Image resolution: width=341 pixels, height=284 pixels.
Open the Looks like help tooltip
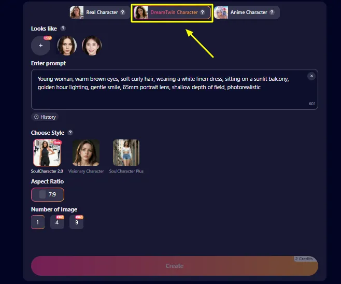point(63,29)
